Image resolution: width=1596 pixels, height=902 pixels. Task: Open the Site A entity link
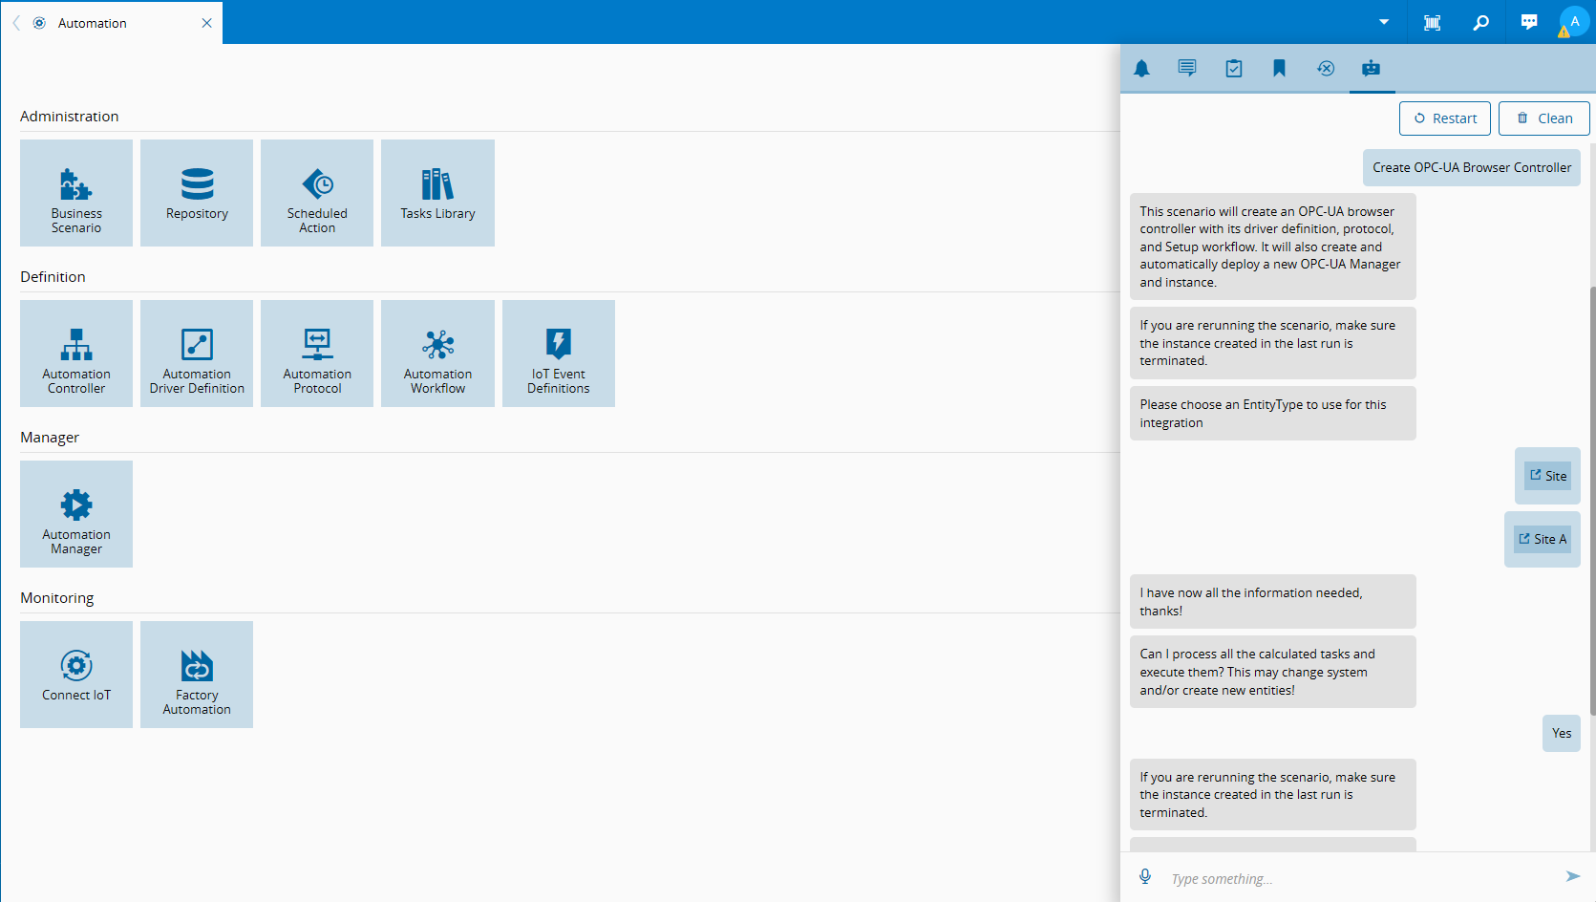[x=1543, y=539]
